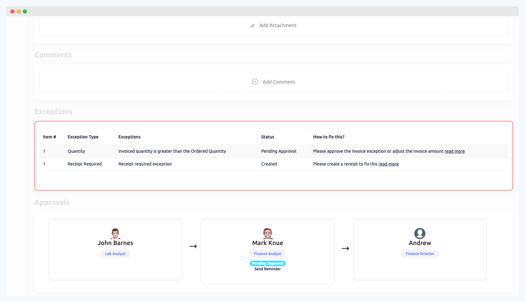Click arrow between Mark Knue and Andrew

pyautogui.click(x=345, y=248)
